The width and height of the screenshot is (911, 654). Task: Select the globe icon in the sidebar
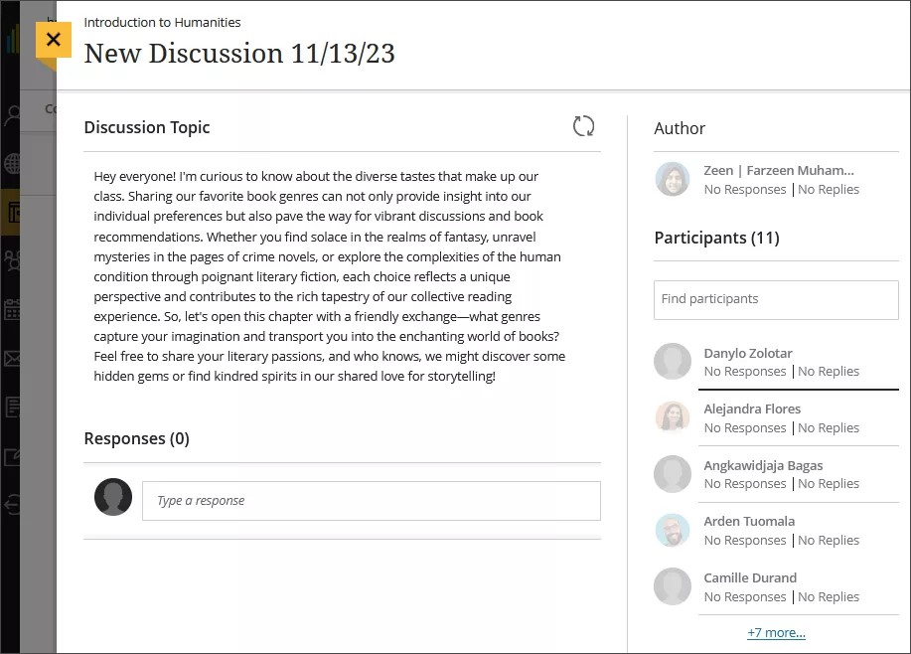[12, 162]
